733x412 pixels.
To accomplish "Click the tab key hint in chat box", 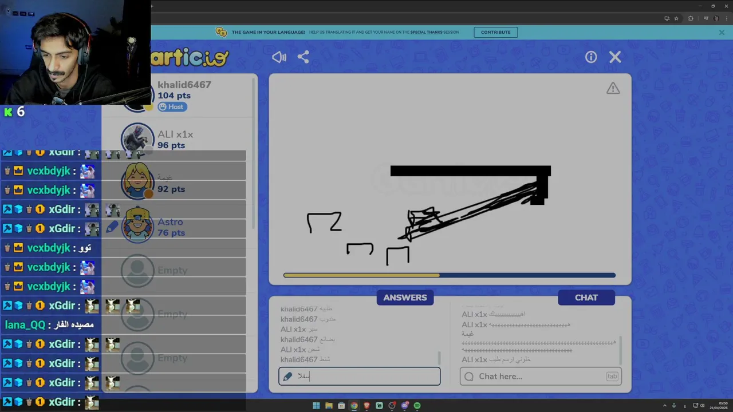I will (x=612, y=376).
